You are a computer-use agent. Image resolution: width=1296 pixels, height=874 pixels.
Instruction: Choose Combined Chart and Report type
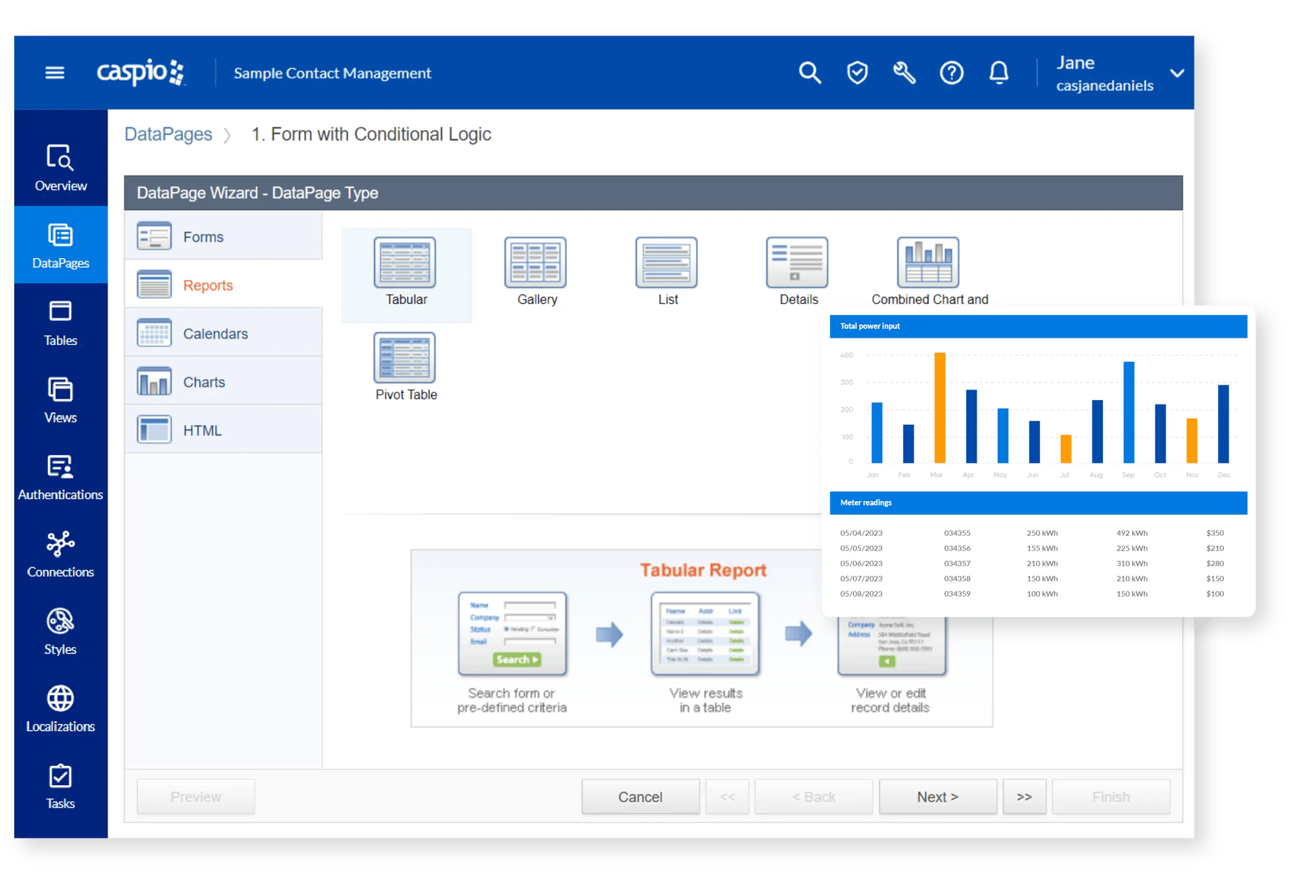click(x=929, y=272)
